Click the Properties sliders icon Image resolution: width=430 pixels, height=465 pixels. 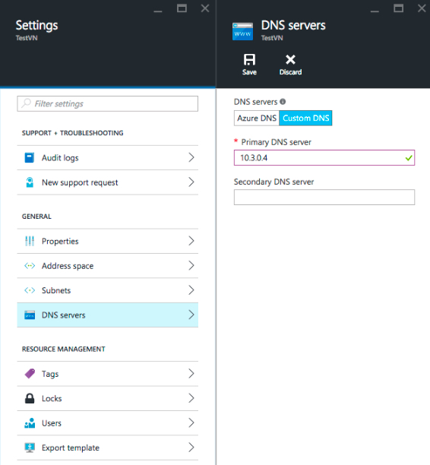pos(30,241)
